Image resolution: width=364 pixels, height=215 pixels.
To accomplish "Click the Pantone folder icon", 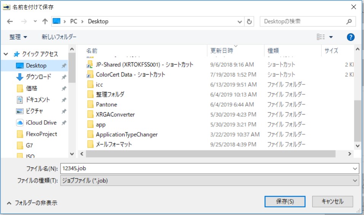I will [90, 104].
